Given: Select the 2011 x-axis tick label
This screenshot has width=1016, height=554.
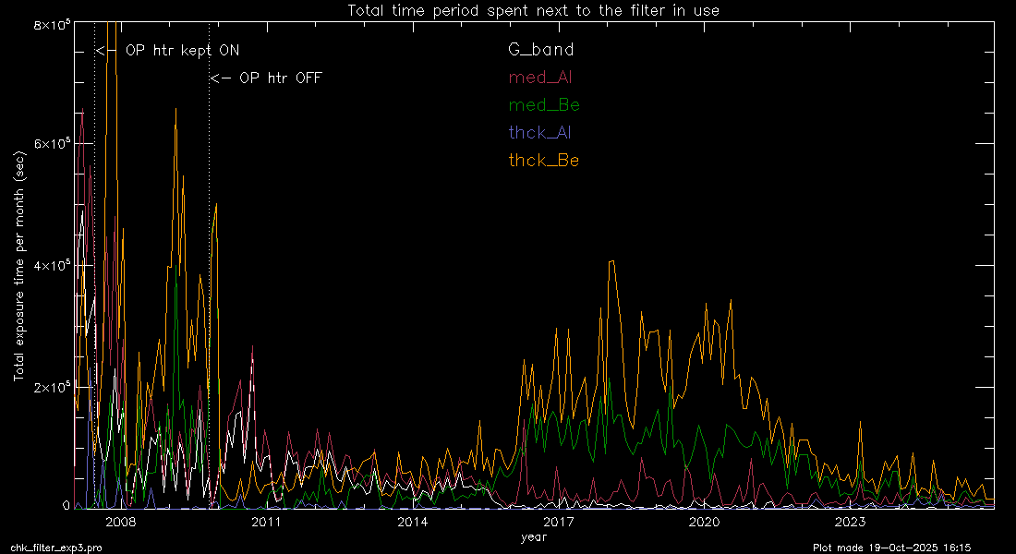Looking at the screenshot, I should click(266, 523).
